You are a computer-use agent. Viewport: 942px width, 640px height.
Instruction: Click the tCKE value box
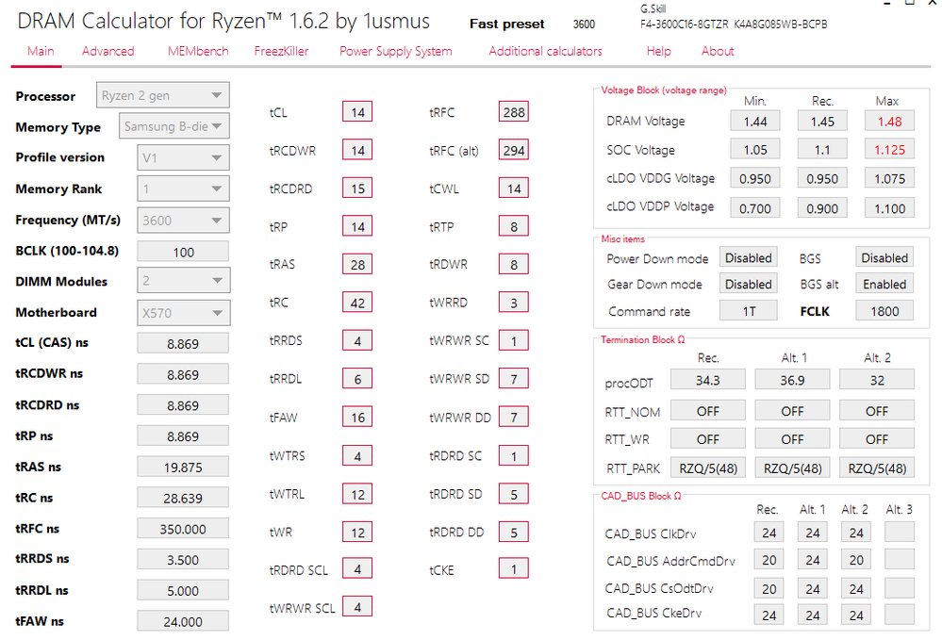coord(514,568)
